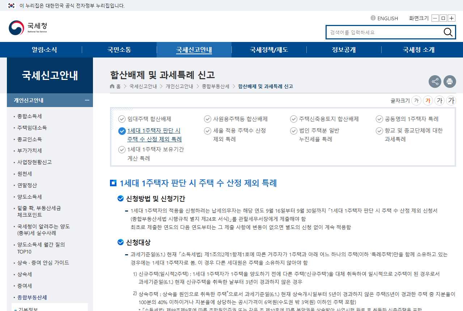Click the ENGLISH language link

(x=387, y=18)
